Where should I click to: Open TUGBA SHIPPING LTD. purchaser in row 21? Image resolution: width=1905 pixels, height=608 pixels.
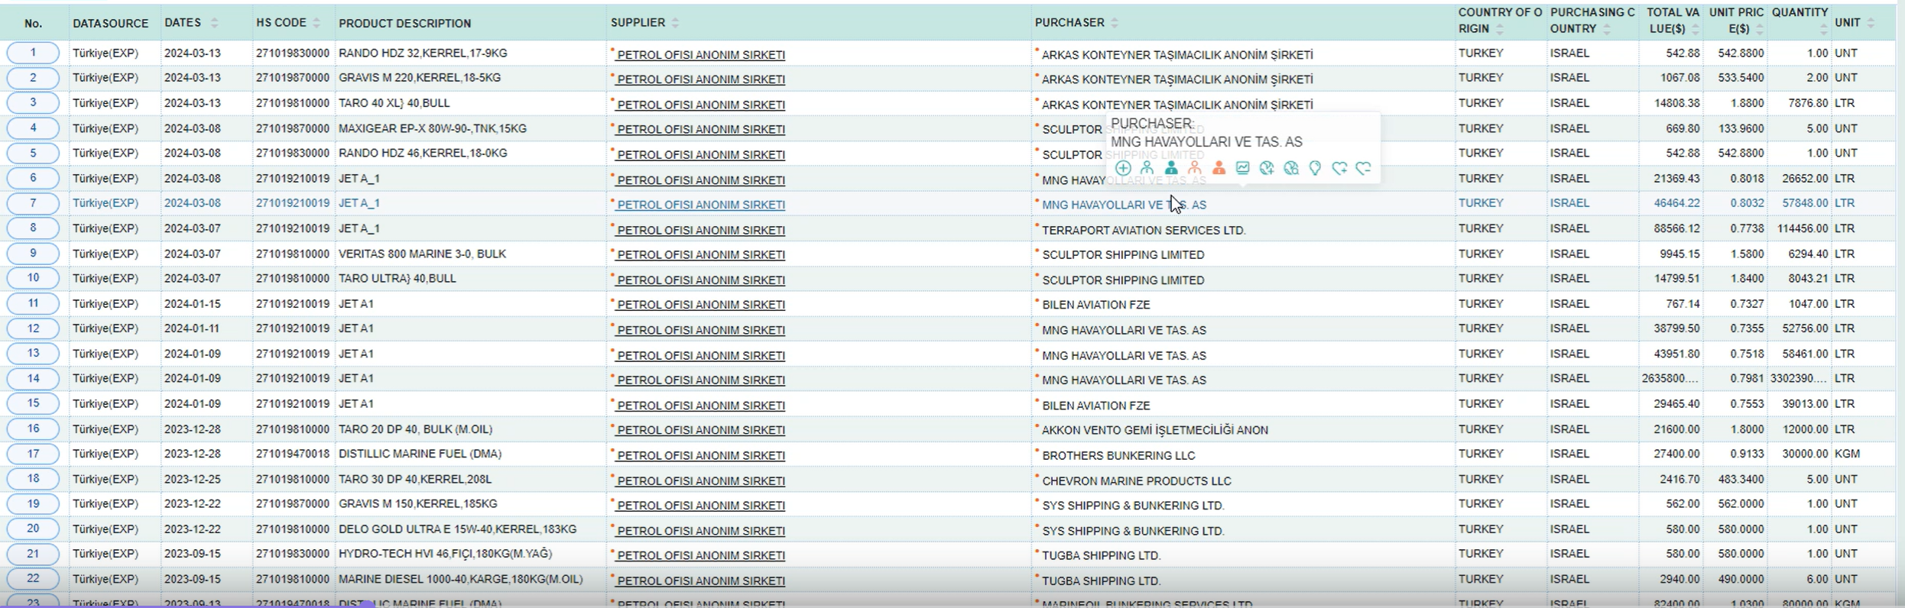click(x=1101, y=555)
